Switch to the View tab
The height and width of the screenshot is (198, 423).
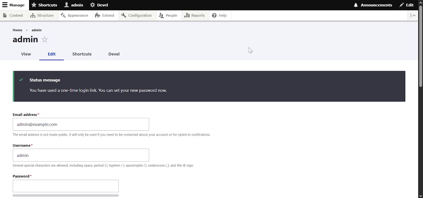click(26, 54)
